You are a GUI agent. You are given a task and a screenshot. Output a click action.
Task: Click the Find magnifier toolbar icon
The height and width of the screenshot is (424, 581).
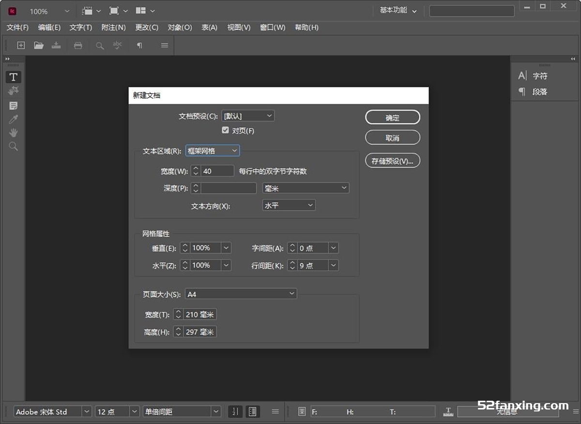pyautogui.click(x=99, y=45)
